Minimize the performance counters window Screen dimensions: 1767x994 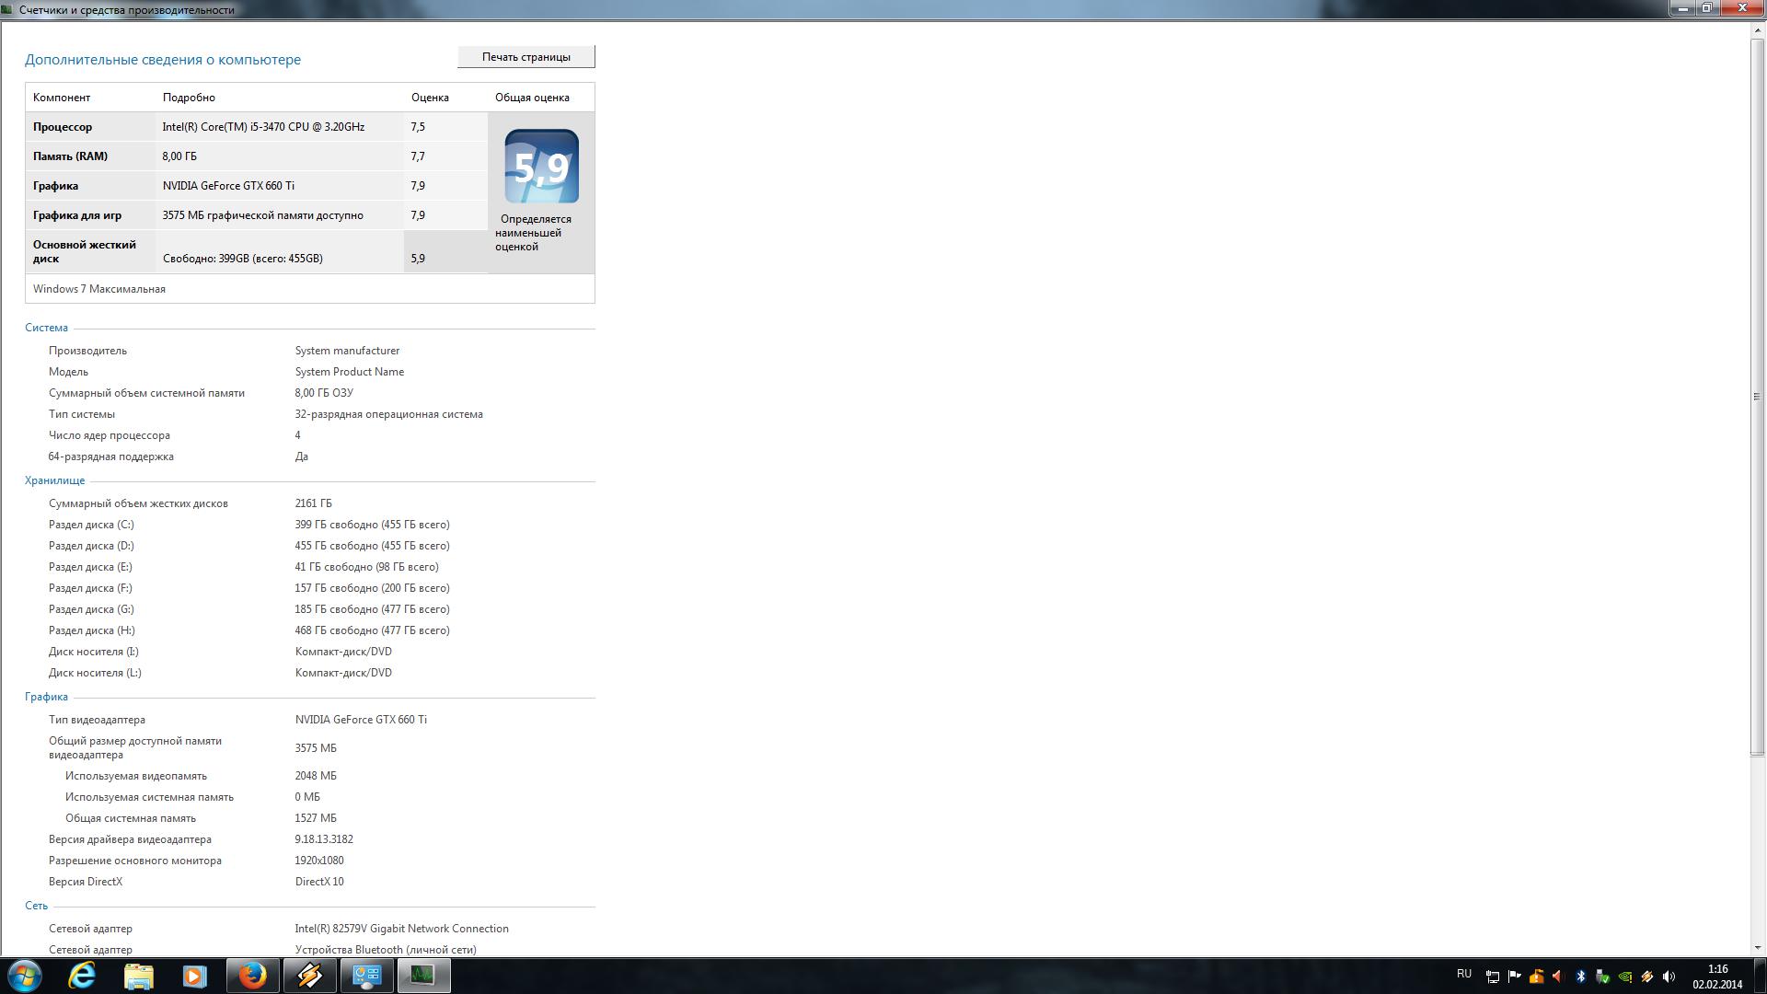1683,8
